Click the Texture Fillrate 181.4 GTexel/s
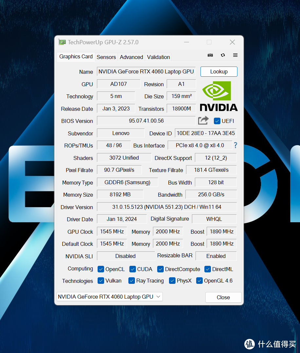300x353 pixels. point(211,170)
